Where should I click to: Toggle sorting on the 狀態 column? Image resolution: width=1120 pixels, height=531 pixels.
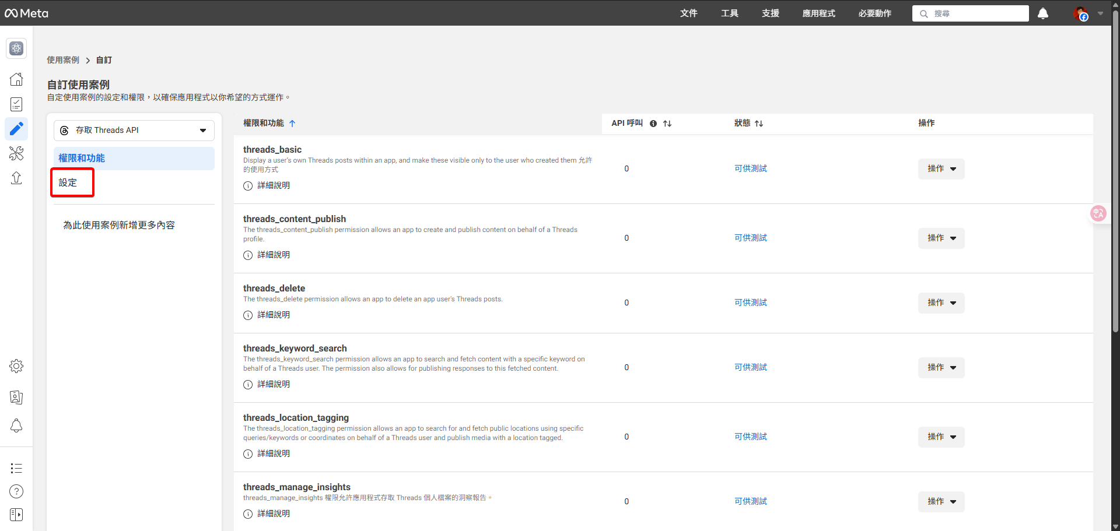click(x=759, y=123)
